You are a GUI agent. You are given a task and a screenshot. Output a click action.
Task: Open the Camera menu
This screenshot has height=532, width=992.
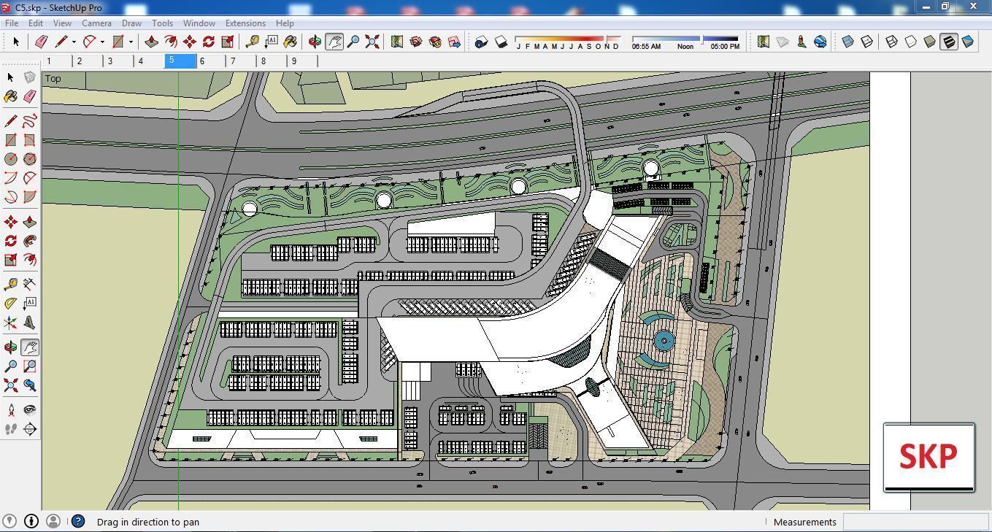click(x=96, y=23)
